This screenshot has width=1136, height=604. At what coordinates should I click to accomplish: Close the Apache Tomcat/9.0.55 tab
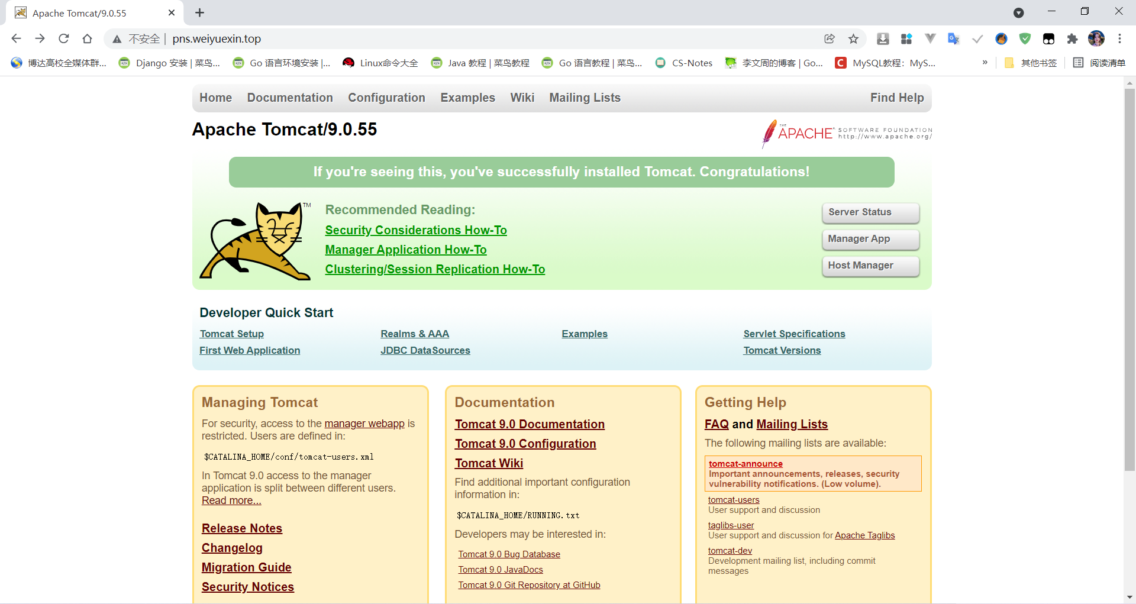tap(172, 12)
